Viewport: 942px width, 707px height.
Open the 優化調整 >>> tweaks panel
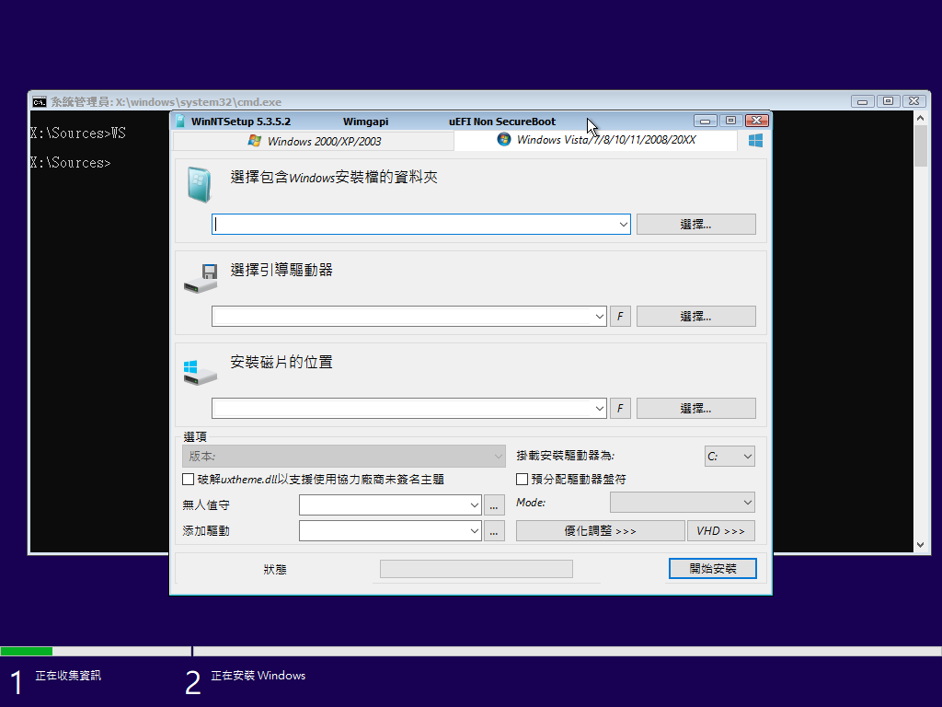click(600, 531)
